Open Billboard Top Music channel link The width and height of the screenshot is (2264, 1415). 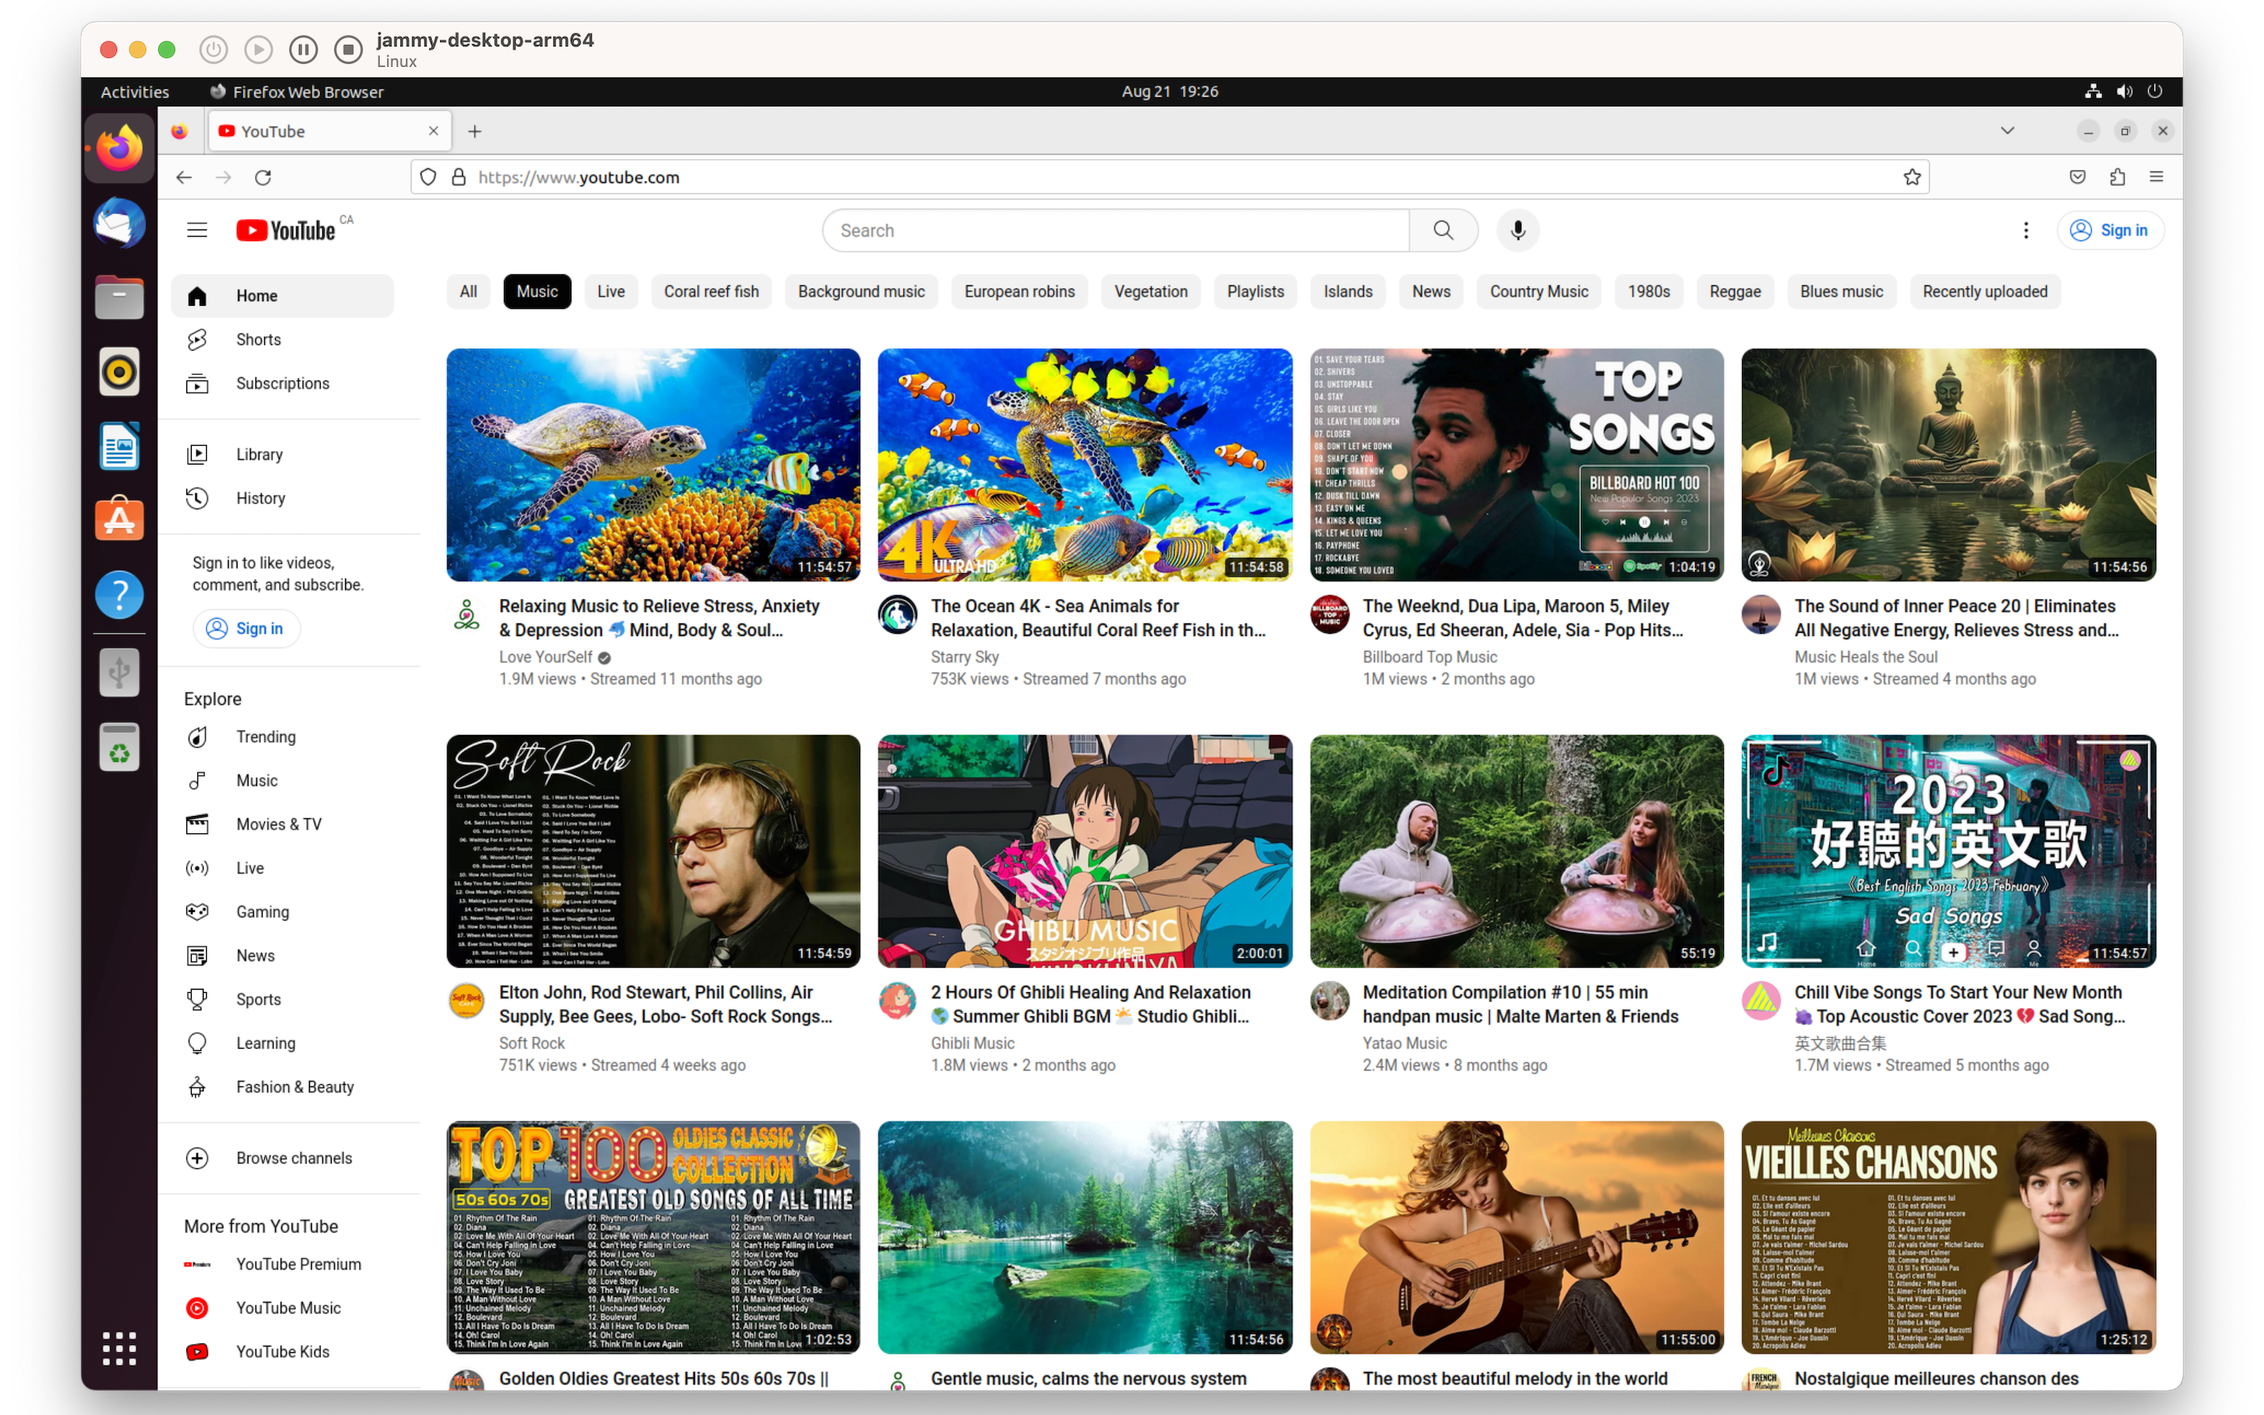tap(1429, 657)
